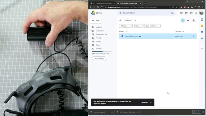Open more actions next to '1 selected'
This screenshot has height=116, width=206.
pos(135,20)
